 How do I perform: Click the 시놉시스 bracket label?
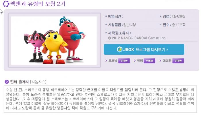point(38,82)
